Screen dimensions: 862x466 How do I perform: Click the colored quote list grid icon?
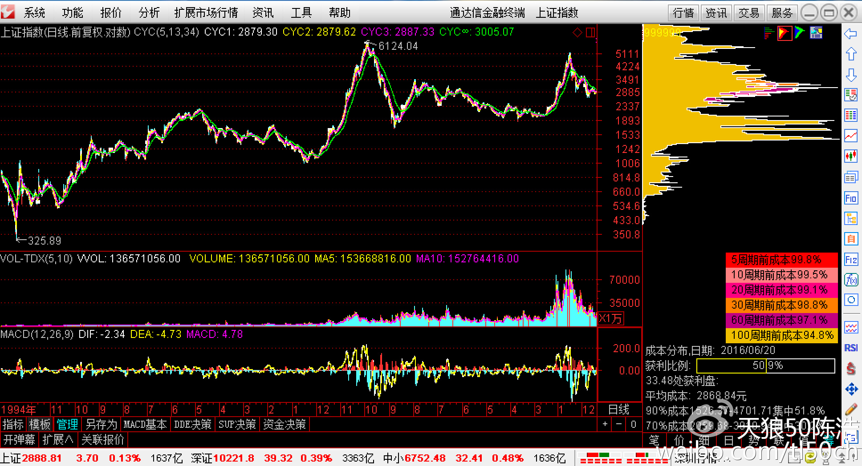(851, 115)
